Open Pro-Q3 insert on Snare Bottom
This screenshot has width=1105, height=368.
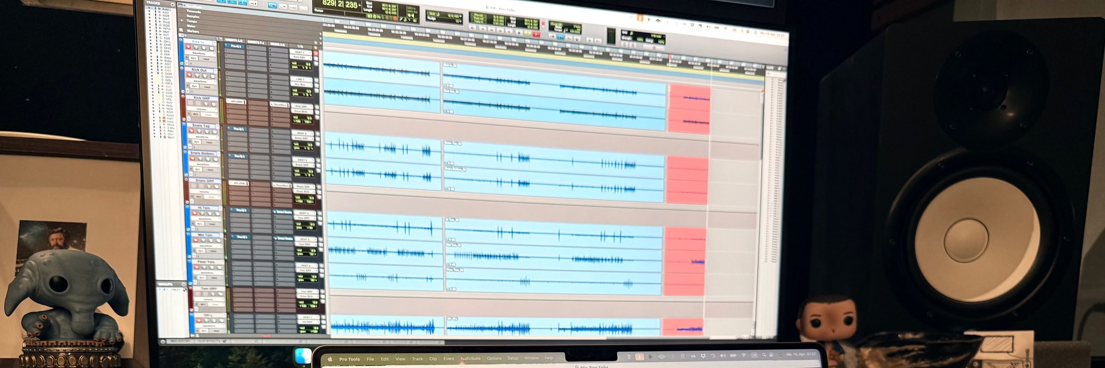(x=239, y=157)
